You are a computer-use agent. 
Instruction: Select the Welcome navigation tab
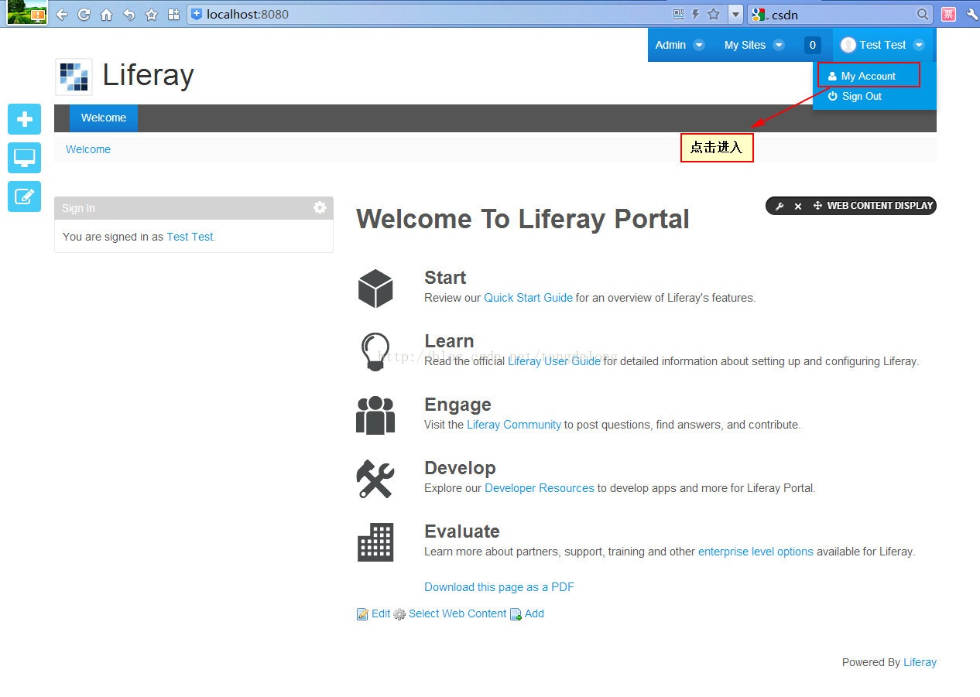(x=104, y=118)
